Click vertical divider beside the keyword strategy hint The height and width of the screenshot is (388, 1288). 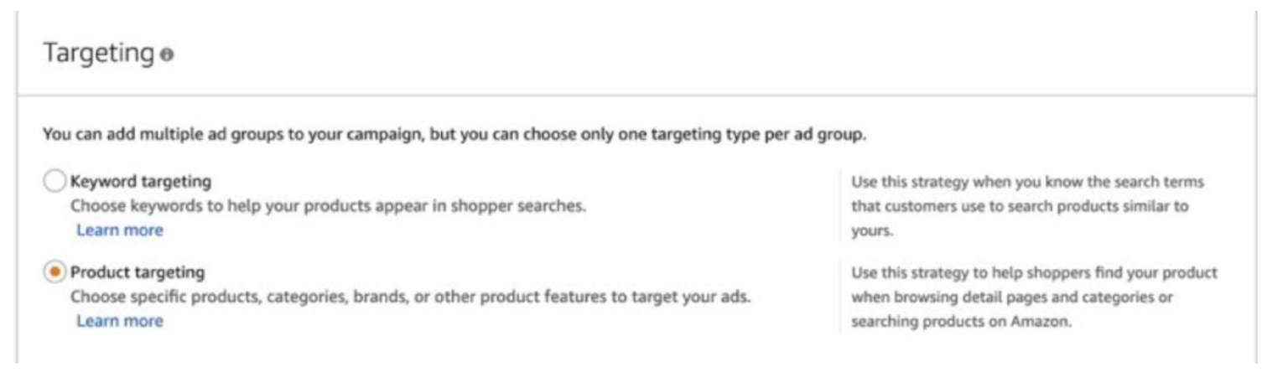point(839,206)
